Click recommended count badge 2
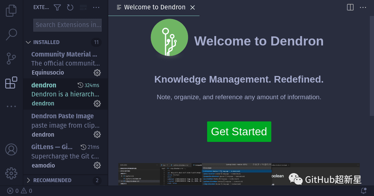This screenshot has height=196, width=374. coord(97,180)
